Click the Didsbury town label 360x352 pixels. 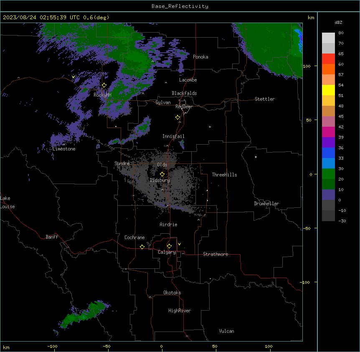point(160,180)
